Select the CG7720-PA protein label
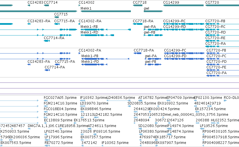 [x=217, y=73]
